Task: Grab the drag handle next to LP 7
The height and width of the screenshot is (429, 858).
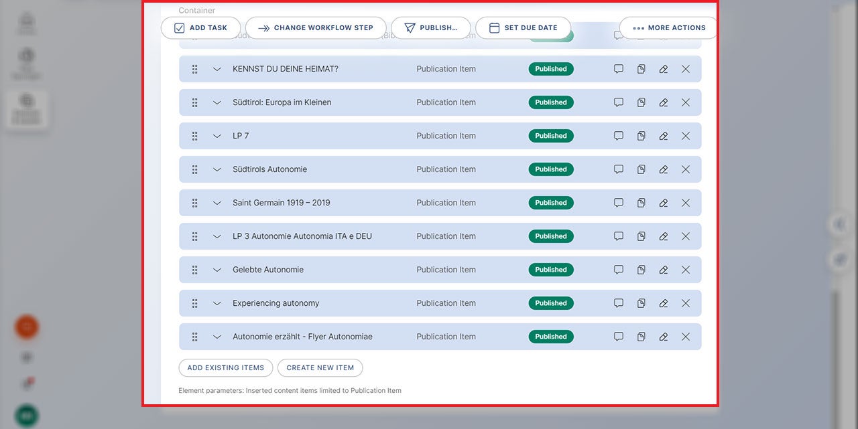Action: 194,136
